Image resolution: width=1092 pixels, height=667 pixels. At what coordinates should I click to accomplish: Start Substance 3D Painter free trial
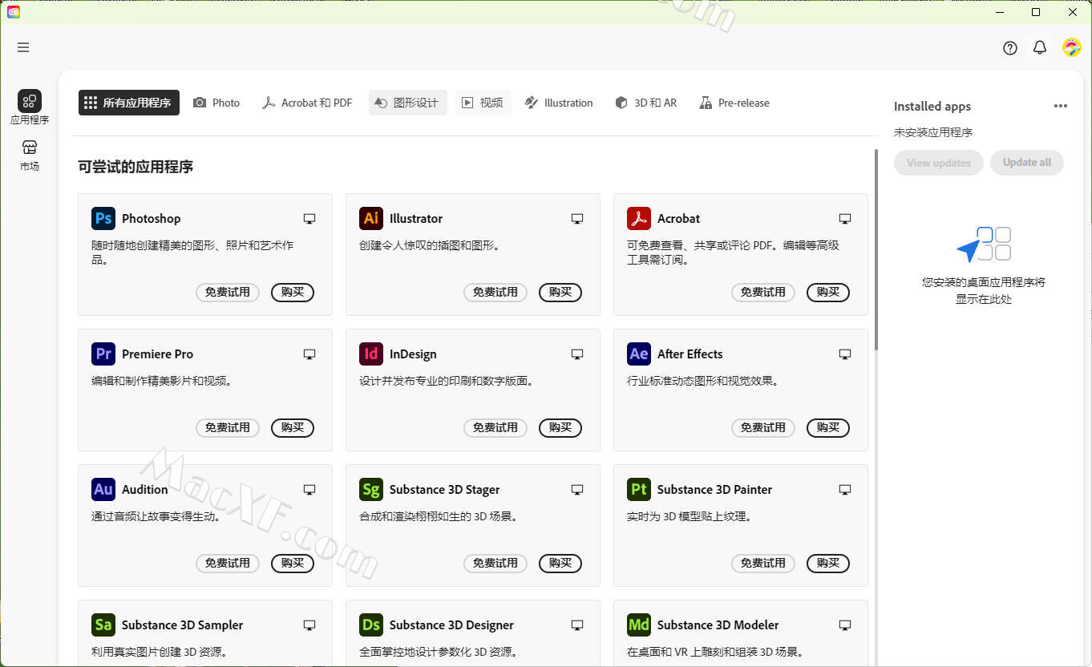[x=763, y=564]
